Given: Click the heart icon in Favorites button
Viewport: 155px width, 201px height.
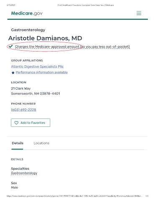Looking at the screenshot, I should click(16, 123).
